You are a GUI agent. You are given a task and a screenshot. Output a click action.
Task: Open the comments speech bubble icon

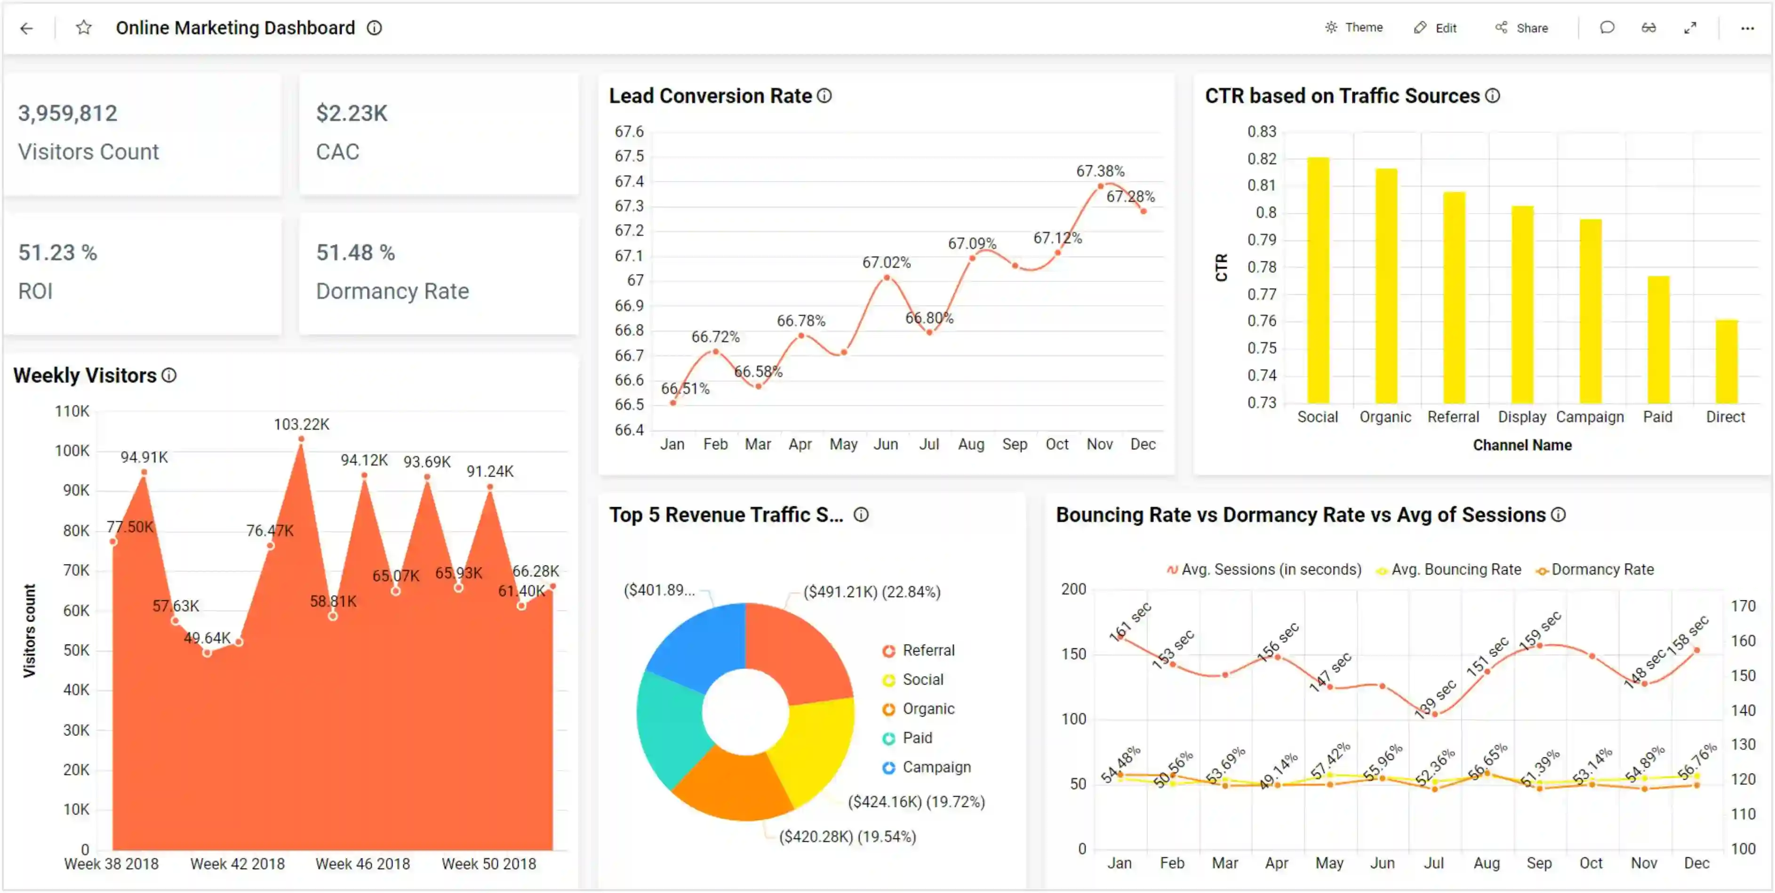coord(1607,28)
